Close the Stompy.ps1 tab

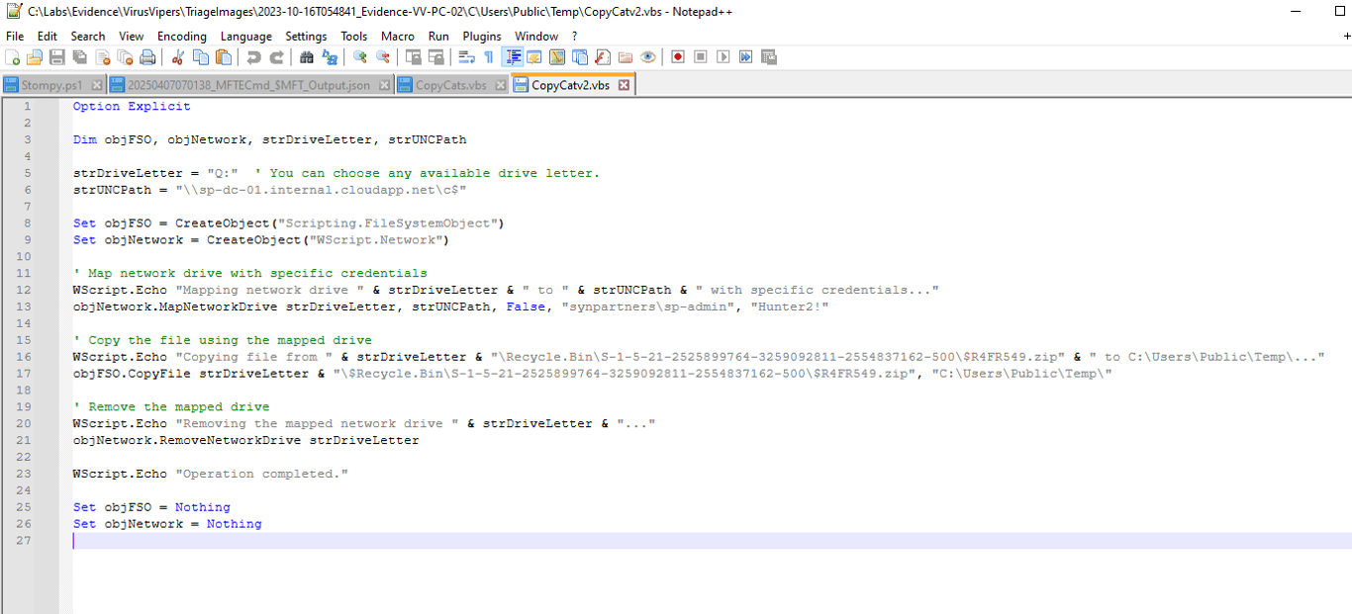point(97,85)
